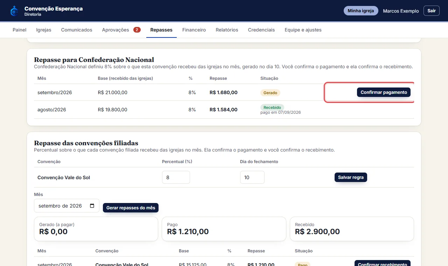Open the Financeiro tab
This screenshot has width=448, height=266.
click(x=194, y=30)
